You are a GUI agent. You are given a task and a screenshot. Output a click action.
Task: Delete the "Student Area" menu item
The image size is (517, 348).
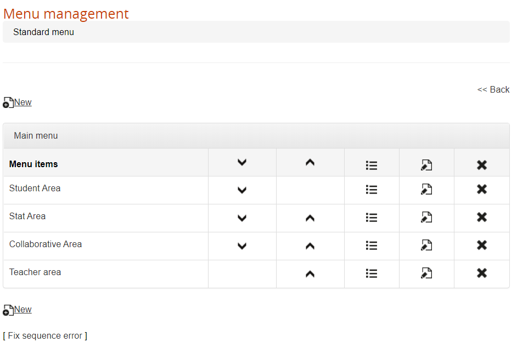[481, 190]
